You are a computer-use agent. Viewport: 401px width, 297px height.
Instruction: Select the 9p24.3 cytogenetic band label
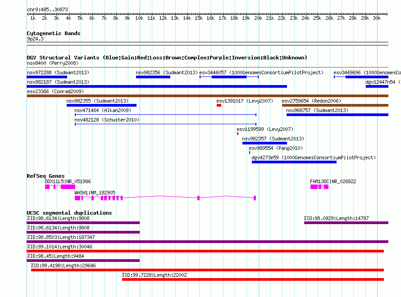pyautogui.click(x=35, y=39)
